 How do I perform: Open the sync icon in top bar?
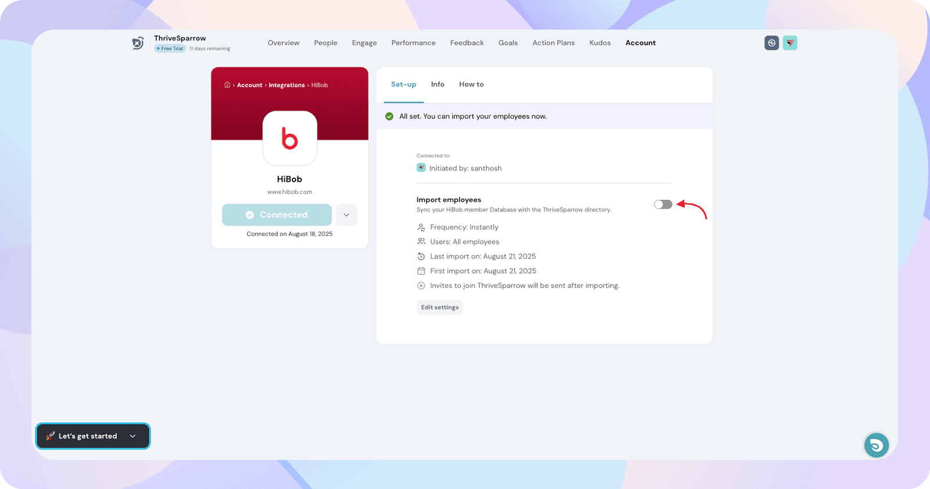pyautogui.click(x=771, y=43)
